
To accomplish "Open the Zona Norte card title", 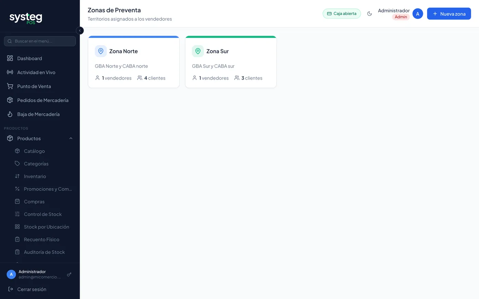I will (124, 51).
